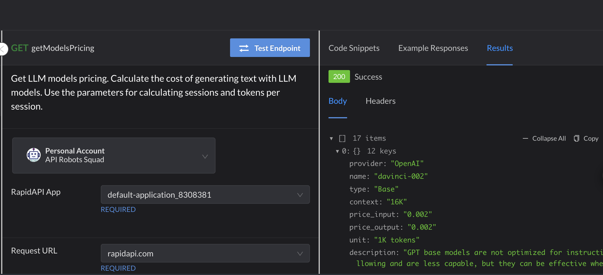Click the unit value "1K tokens"

point(396,240)
